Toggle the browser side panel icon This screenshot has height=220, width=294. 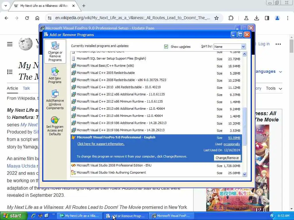pyautogui.click(x=267, y=18)
